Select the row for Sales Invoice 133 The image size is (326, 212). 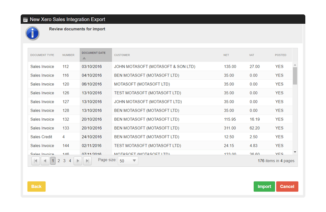[160, 128]
